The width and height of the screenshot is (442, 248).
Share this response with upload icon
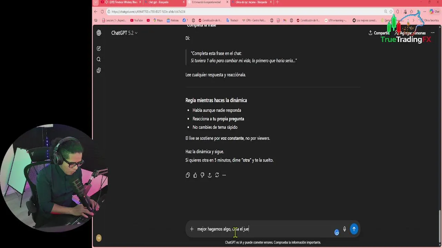210,175
